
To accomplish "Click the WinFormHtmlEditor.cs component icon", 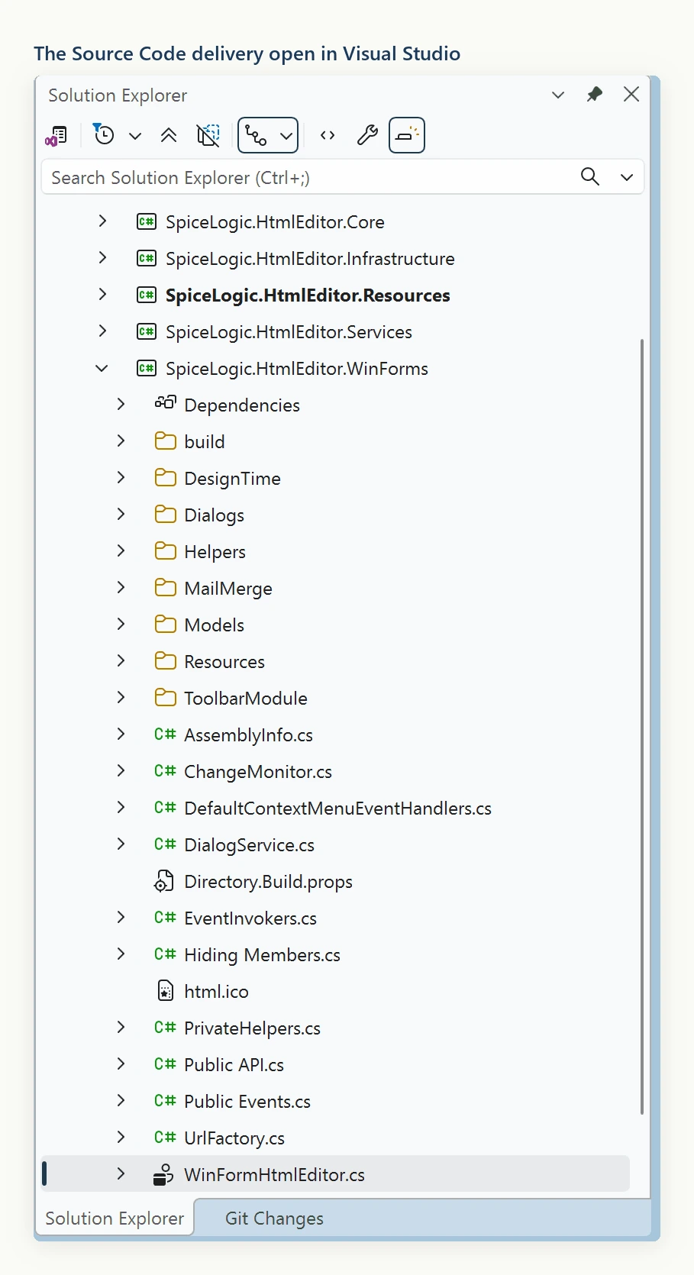I will pos(163,1174).
